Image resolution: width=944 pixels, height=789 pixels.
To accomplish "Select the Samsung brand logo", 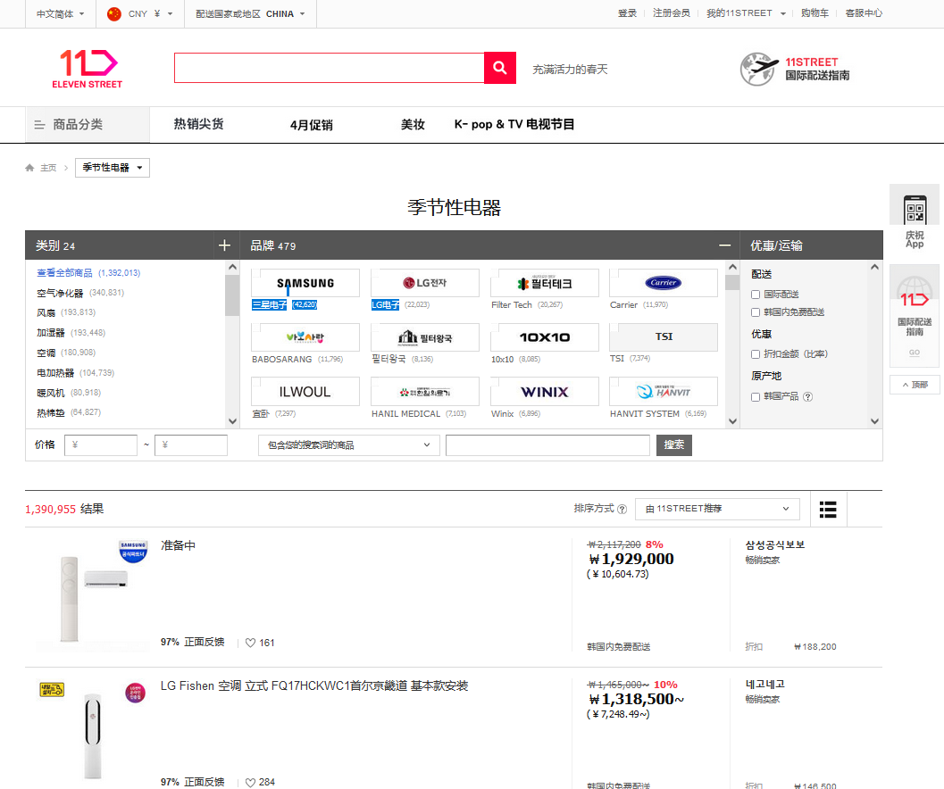I will pyautogui.click(x=305, y=283).
